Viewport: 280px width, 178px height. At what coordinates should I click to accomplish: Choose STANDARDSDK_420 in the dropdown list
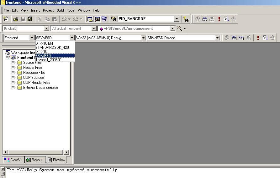(52, 48)
